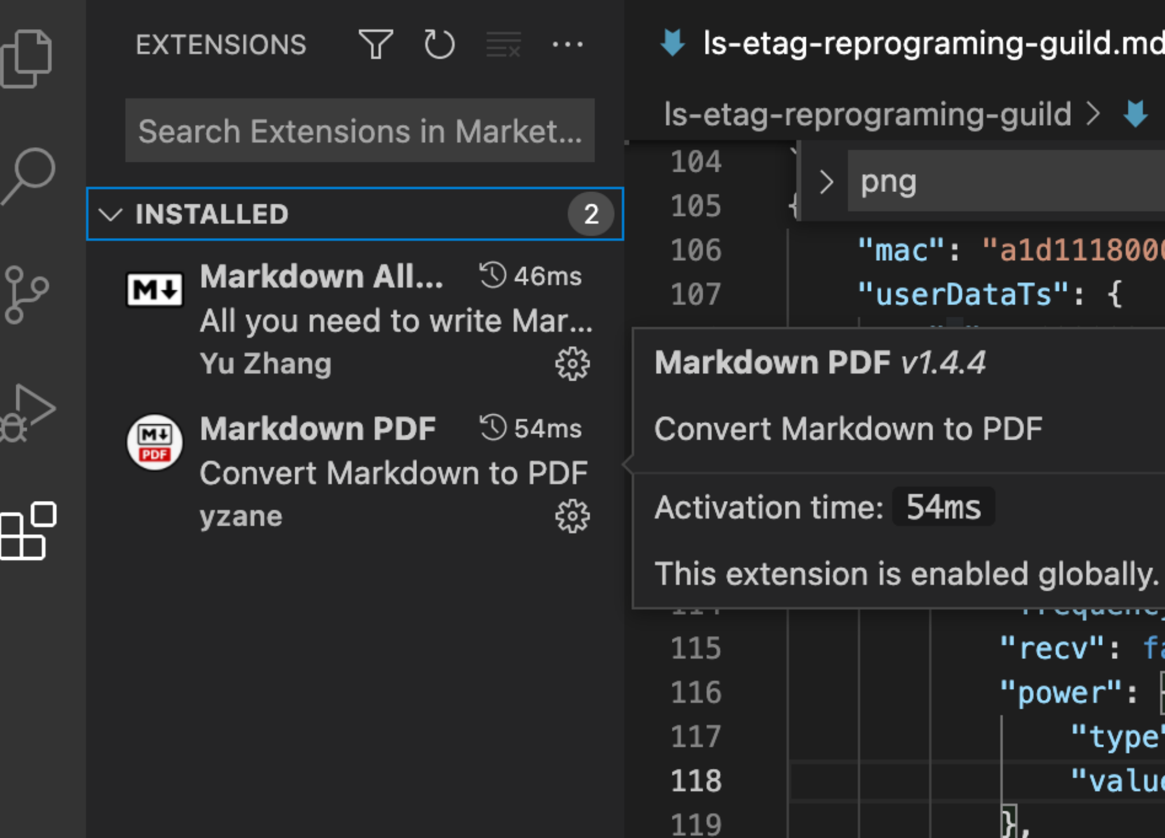Clear extensions search results icon
1165x838 pixels.
(503, 44)
